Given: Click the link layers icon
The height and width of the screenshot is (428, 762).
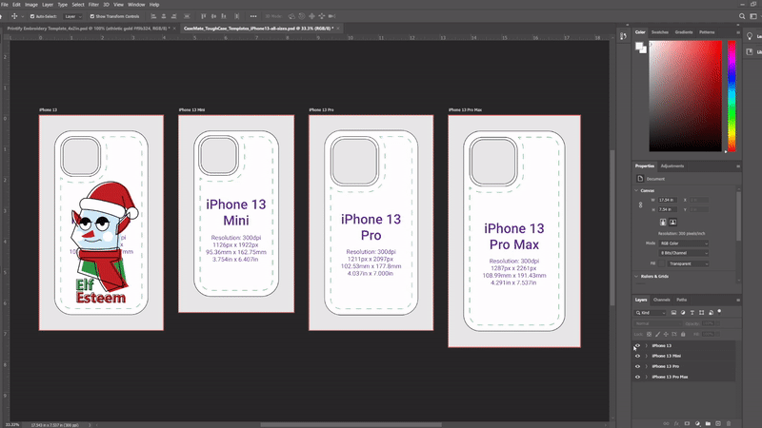Looking at the screenshot, I should [x=667, y=422].
